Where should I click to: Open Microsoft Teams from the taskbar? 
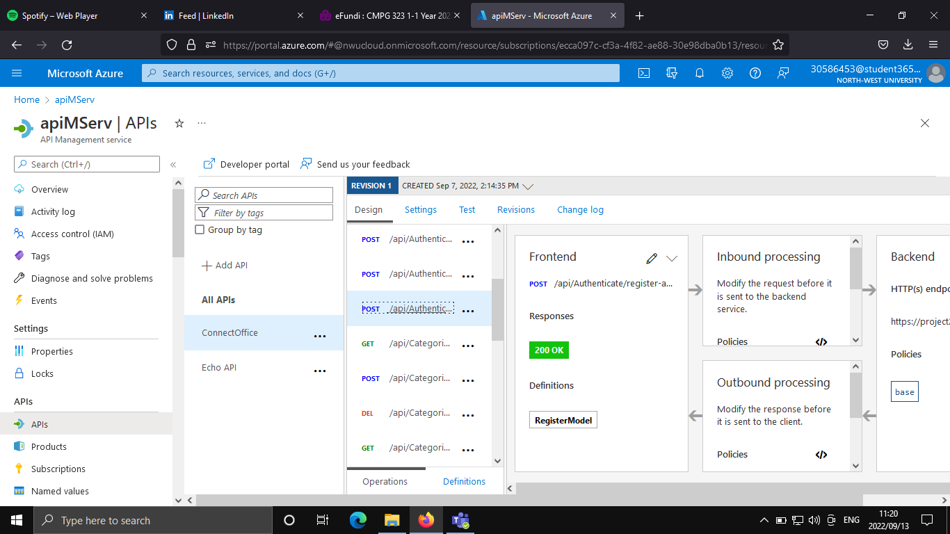(461, 520)
